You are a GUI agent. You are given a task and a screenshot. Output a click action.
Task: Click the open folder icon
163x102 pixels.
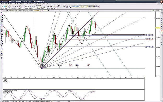[x=6, y=7]
